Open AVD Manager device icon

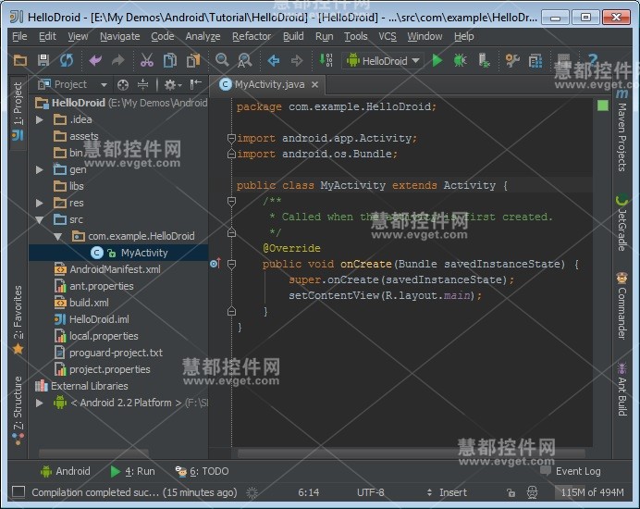point(484,61)
